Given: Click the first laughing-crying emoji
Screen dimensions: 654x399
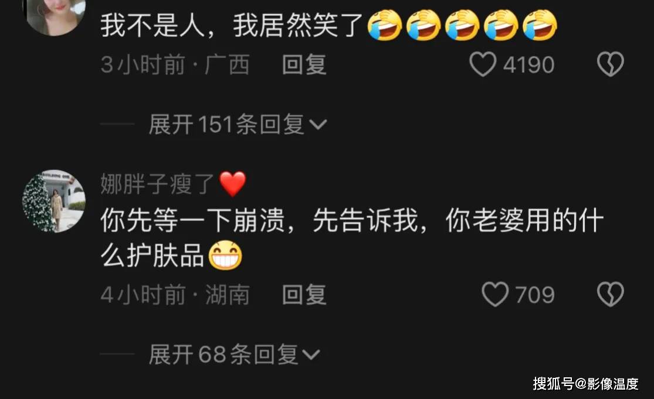Looking at the screenshot, I should click(385, 25).
